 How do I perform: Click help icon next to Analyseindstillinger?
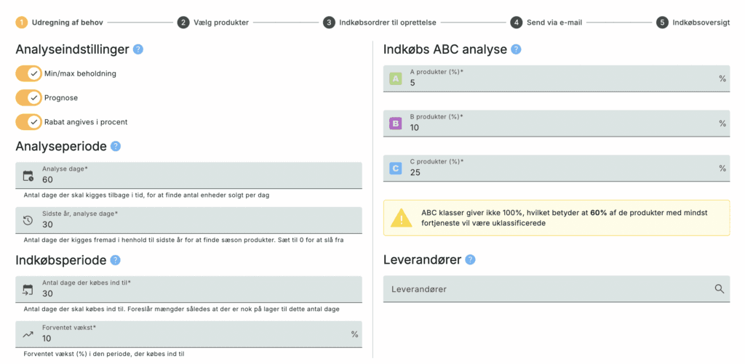[138, 50]
